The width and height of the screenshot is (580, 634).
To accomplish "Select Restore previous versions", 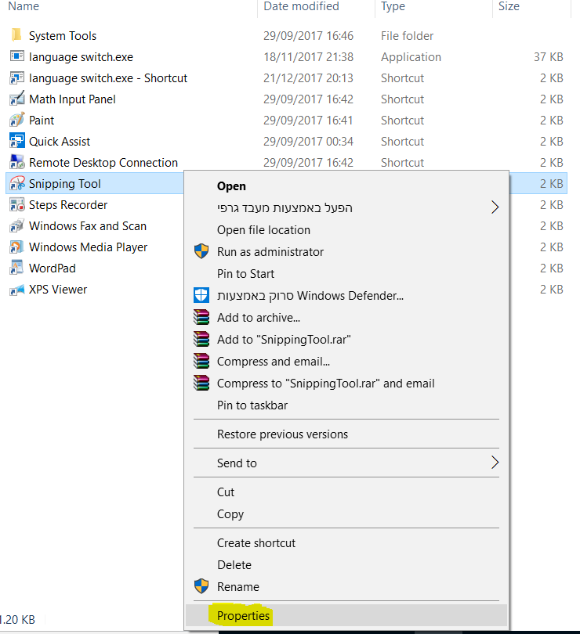I will (x=346, y=434).
